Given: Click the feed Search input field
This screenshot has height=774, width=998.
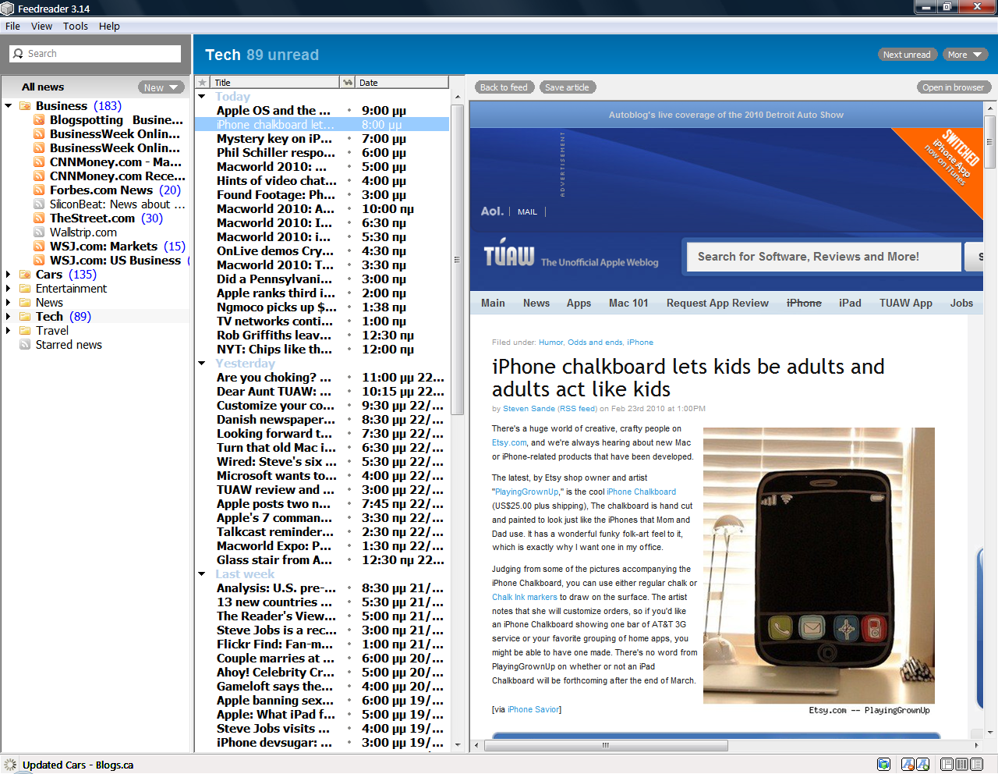Looking at the screenshot, I should point(95,54).
